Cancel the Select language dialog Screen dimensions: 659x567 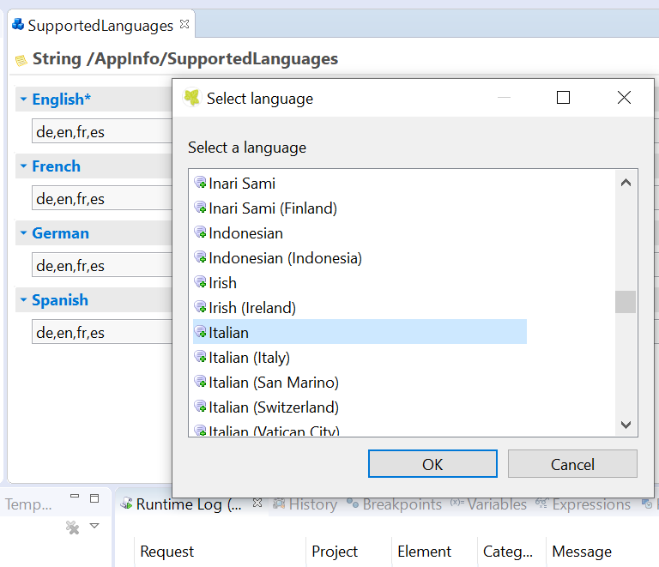[572, 464]
